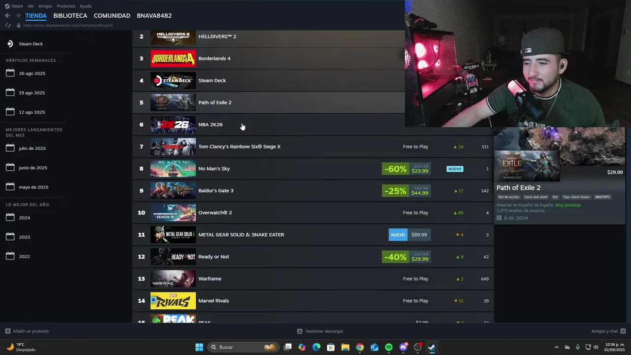The height and width of the screenshot is (355, 631).
Task: Open Google Chrome from the taskbar
Action: tap(360, 347)
